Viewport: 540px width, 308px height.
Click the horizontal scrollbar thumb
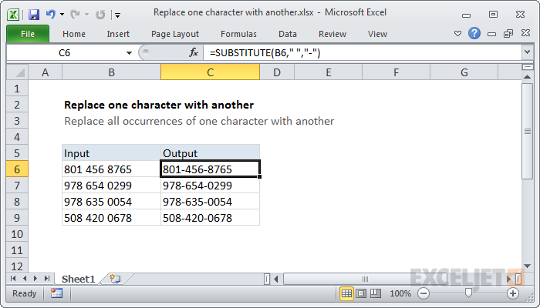coord(365,279)
